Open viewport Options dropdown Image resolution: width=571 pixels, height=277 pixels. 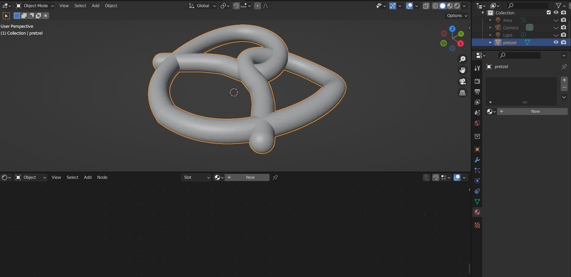pyautogui.click(x=457, y=16)
